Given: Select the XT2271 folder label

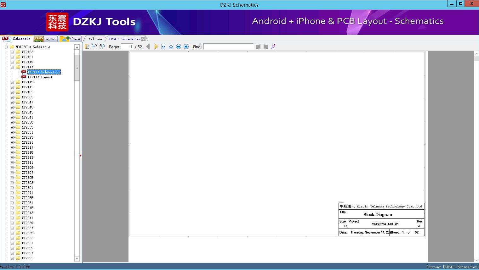Looking at the screenshot, I should click(x=27, y=193).
